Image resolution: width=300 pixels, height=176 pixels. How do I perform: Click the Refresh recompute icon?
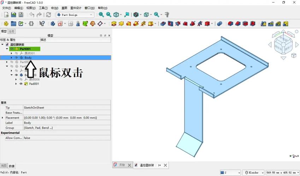point(48,15)
